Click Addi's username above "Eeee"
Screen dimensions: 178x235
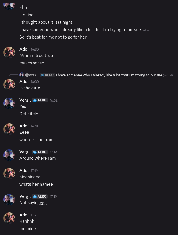24,126
